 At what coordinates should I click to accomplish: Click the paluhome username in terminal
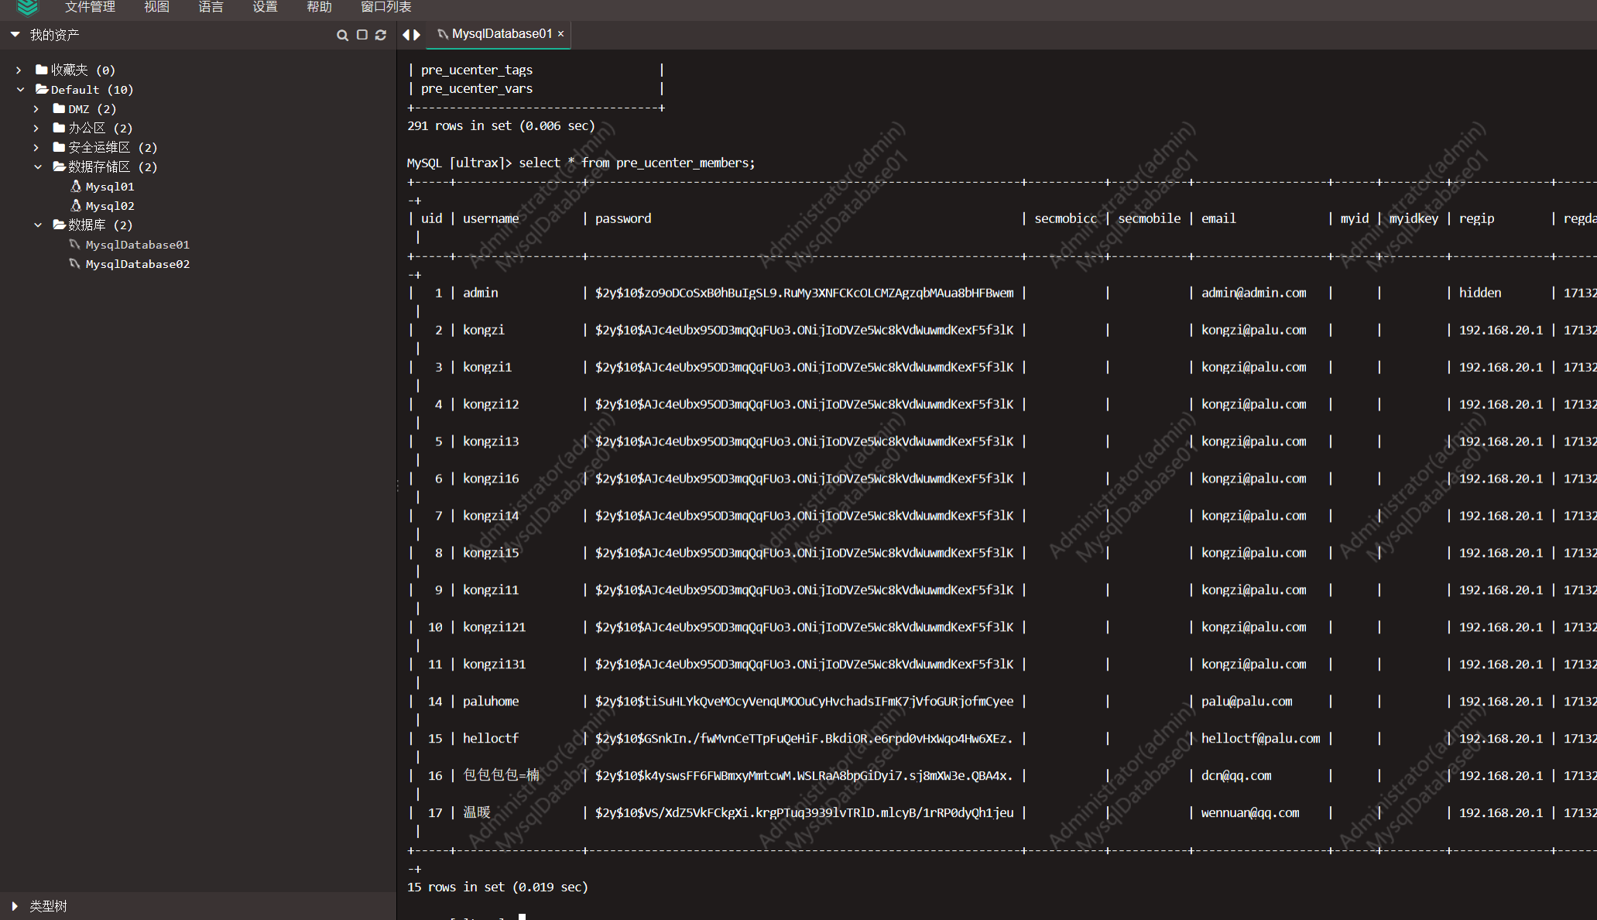pos(491,701)
